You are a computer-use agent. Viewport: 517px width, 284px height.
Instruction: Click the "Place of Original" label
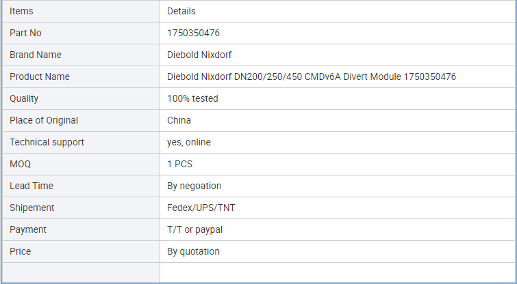pyautogui.click(x=44, y=120)
